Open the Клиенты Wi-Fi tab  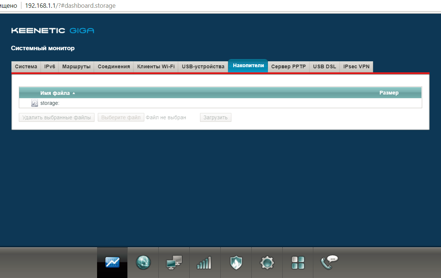click(156, 67)
